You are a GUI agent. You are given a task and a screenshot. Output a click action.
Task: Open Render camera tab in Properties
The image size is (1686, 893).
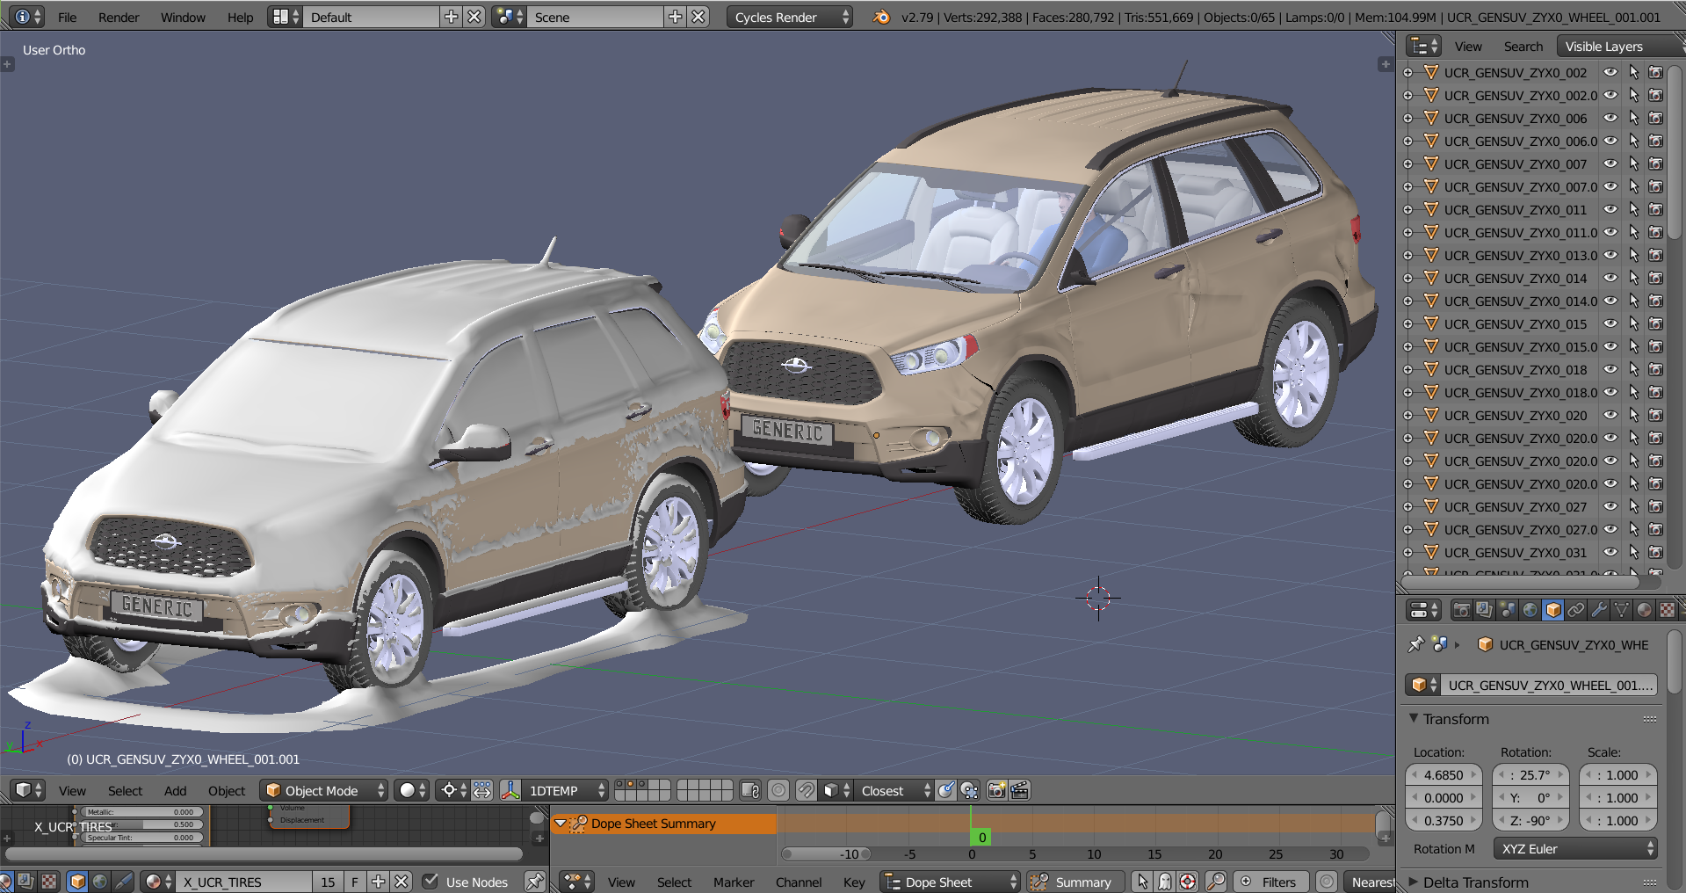click(1462, 610)
